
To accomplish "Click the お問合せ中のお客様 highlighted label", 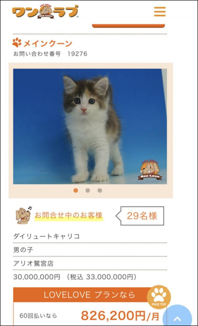I will pyautogui.click(x=68, y=215).
